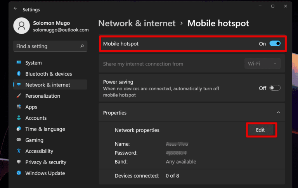
Task: Click Network & internet breadcrumb link
Action: coord(137,23)
